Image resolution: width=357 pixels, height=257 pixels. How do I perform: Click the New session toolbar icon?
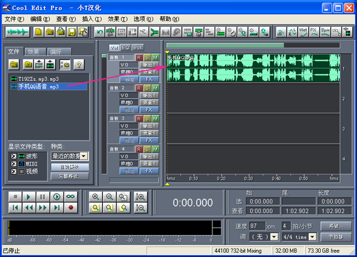pos(38,32)
